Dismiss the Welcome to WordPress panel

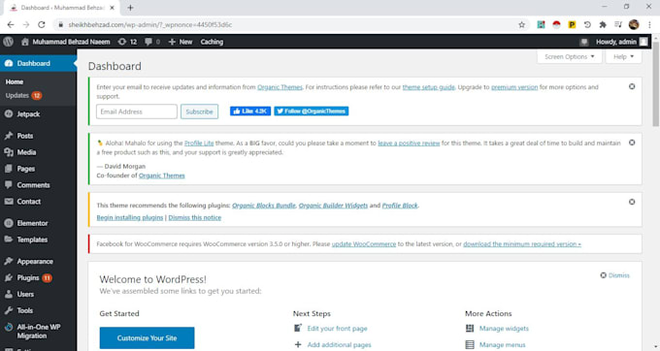(x=615, y=275)
